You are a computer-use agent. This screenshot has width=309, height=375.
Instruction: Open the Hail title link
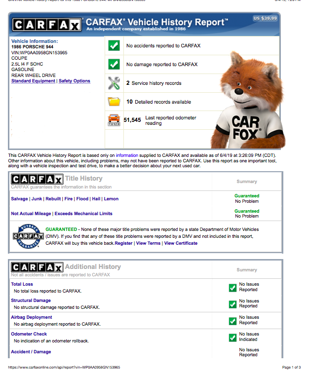96,199
